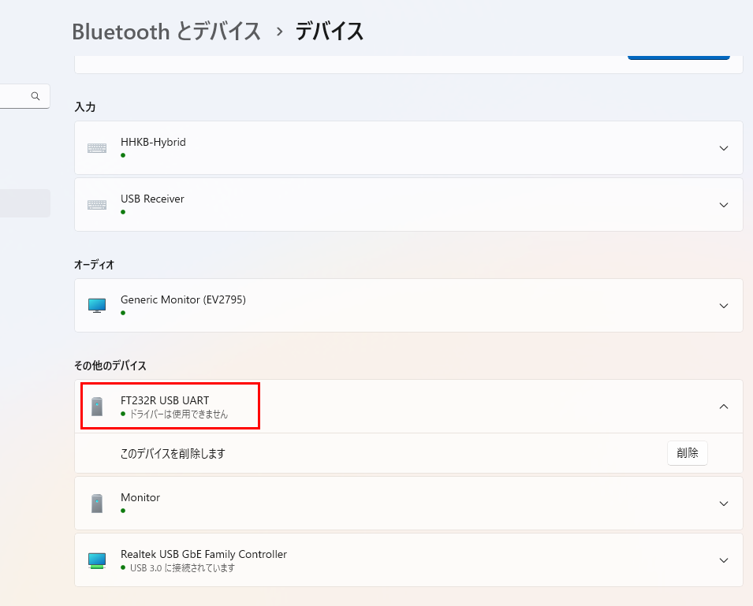Expand the HHKB-Hybrid device entry chevron
This screenshot has height=606, width=753.
pyautogui.click(x=724, y=148)
